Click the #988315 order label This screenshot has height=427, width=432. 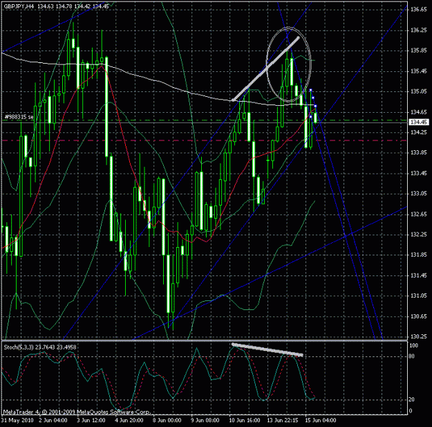coord(19,117)
